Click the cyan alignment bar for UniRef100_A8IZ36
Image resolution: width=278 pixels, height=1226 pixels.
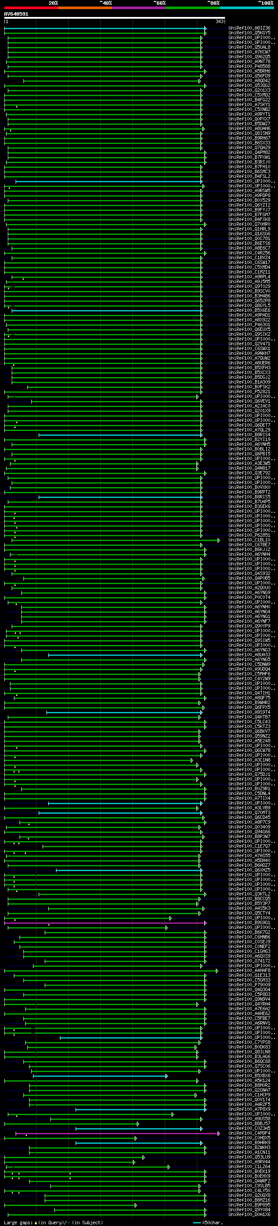tap(104, 28)
